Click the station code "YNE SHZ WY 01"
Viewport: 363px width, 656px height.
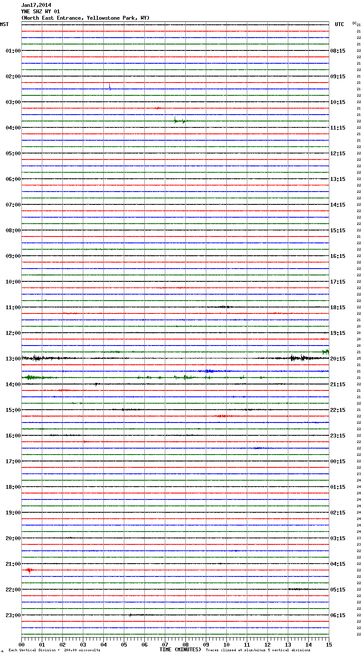[41, 12]
